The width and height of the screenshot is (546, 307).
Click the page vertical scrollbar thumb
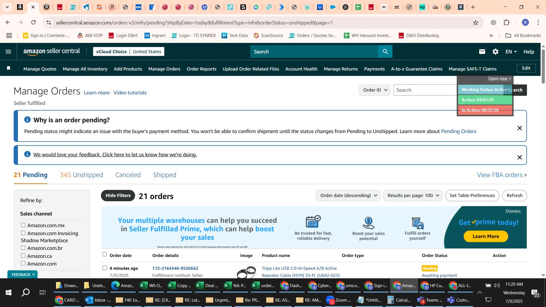(x=543, y=67)
